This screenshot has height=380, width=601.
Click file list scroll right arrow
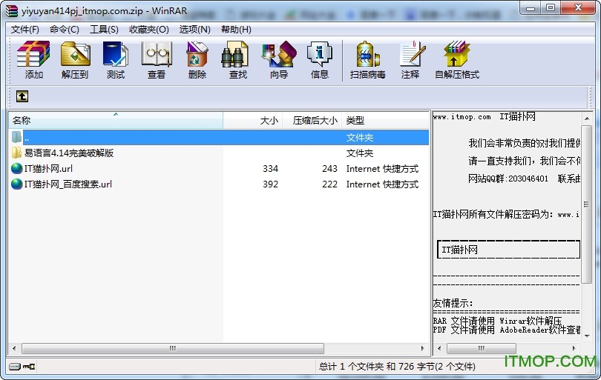(x=423, y=348)
